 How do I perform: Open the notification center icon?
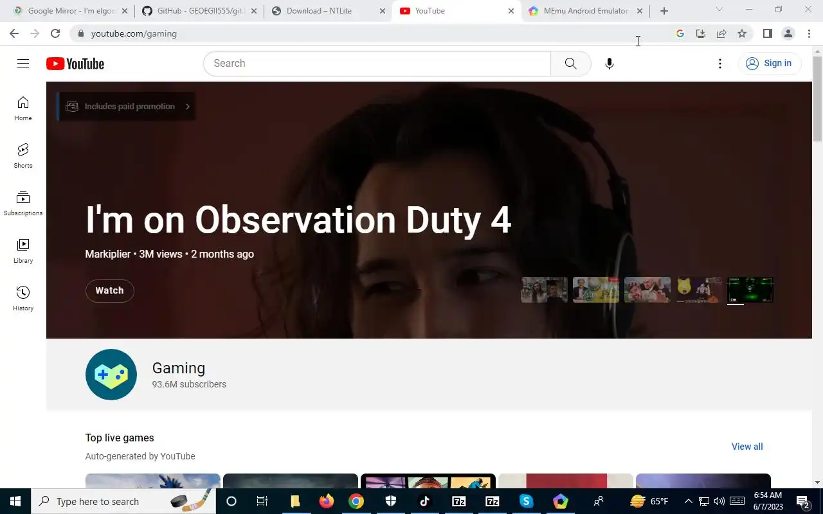(803, 501)
